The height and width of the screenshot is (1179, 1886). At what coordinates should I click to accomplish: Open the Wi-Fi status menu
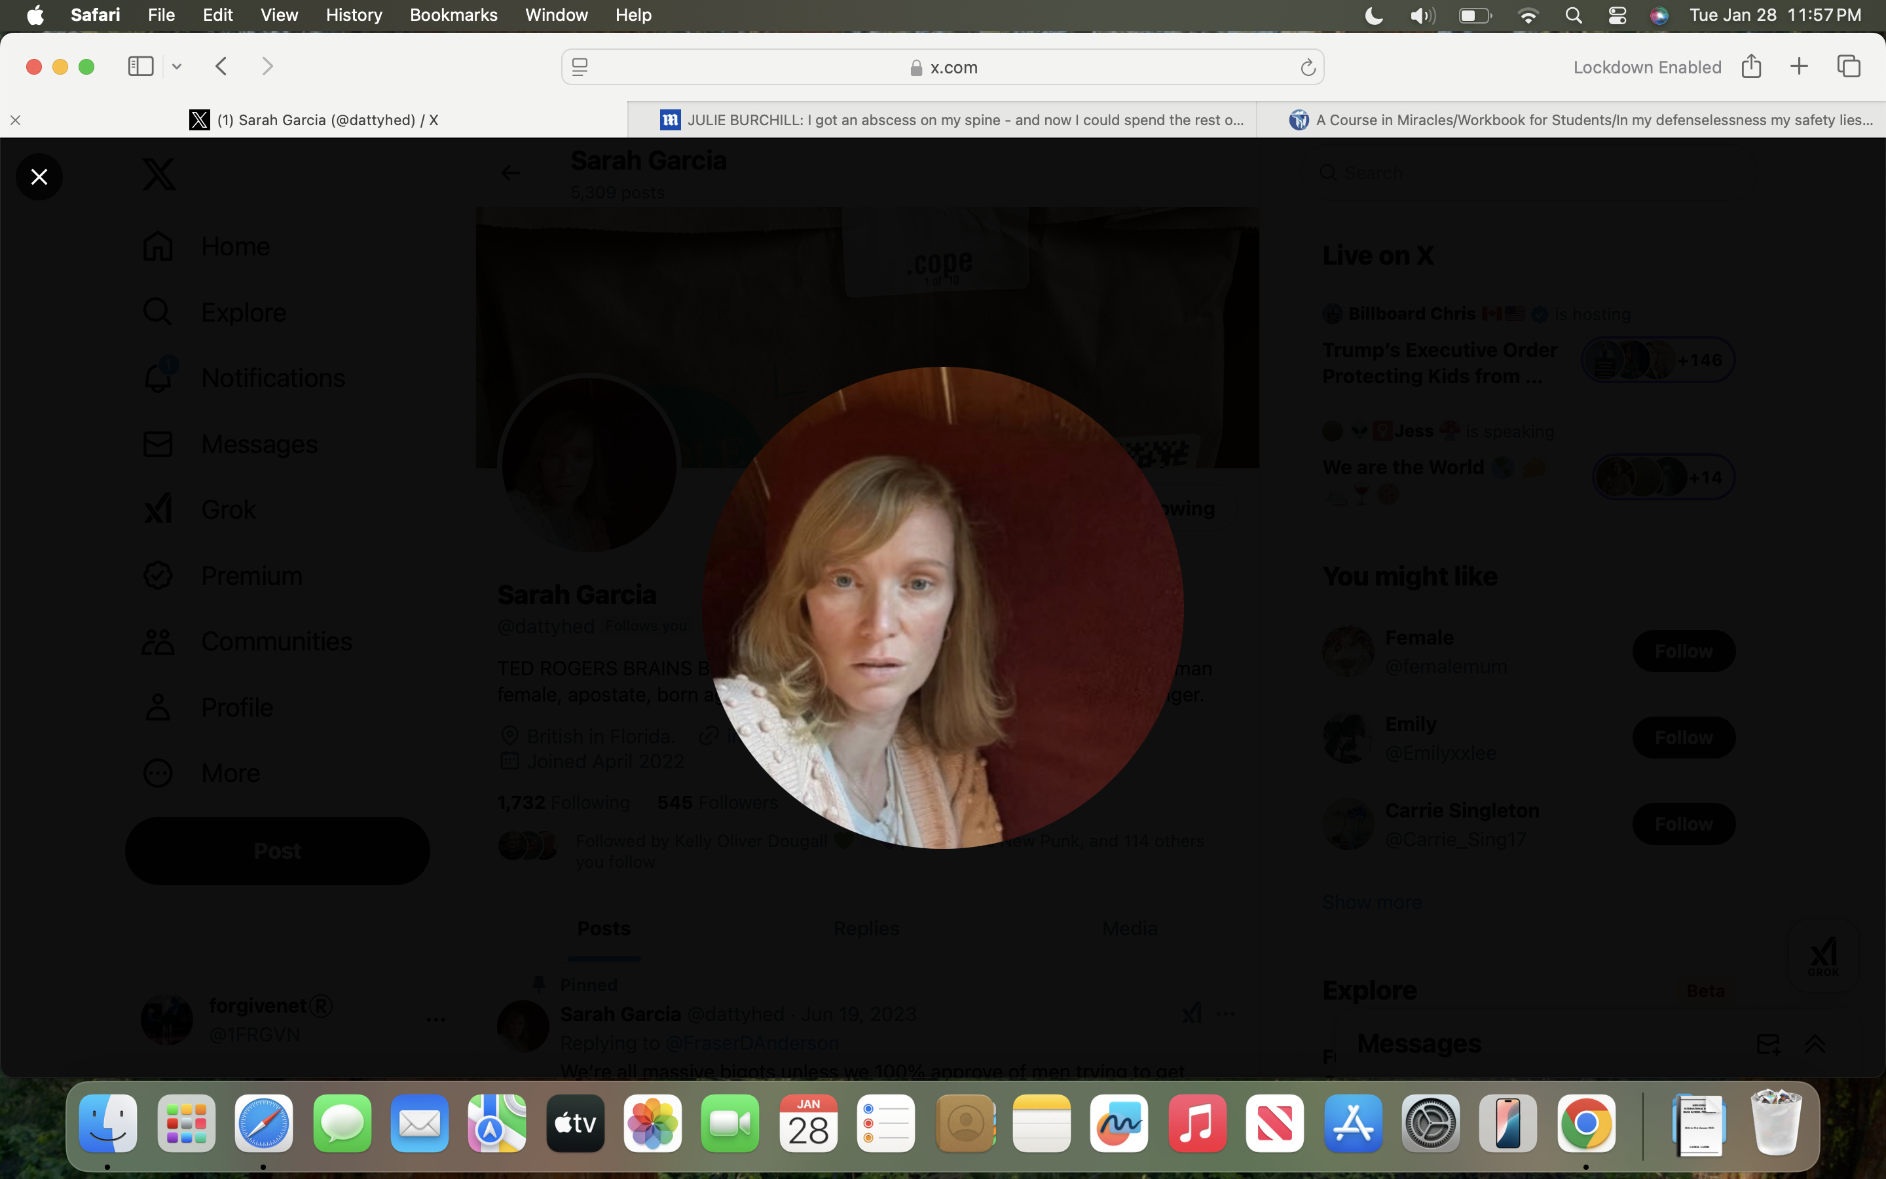(x=1528, y=16)
